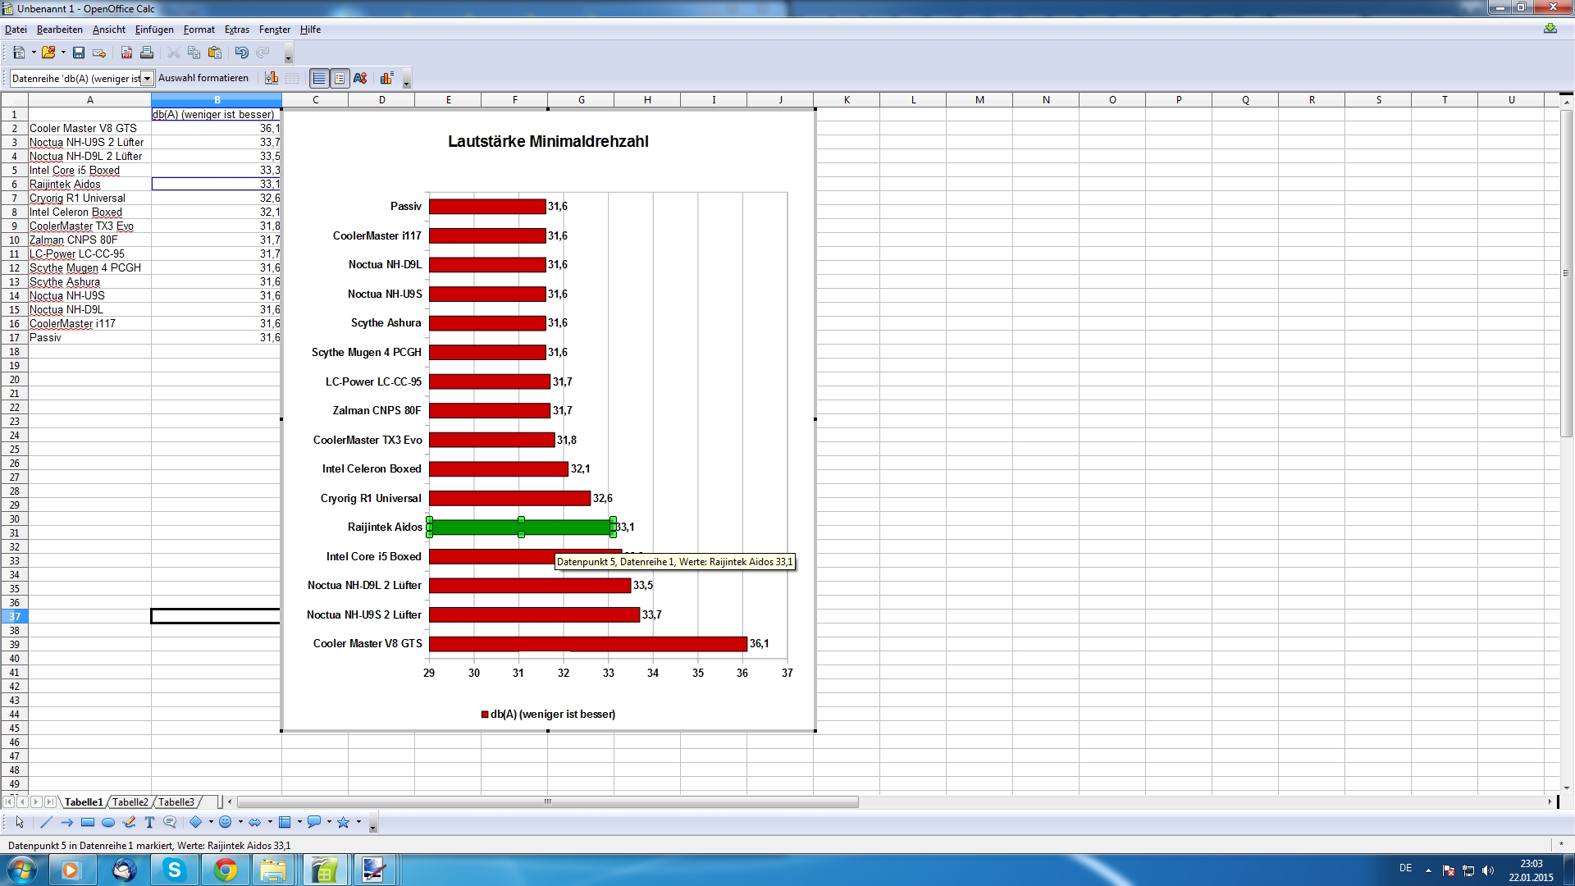The height and width of the screenshot is (886, 1575).
Task: Insert a star shape
Action: tap(344, 822)
